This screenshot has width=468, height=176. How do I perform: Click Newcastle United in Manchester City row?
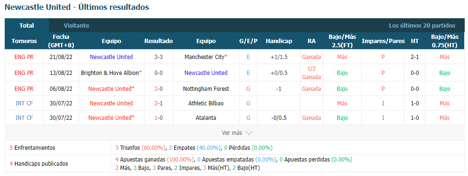click(111, 57)
